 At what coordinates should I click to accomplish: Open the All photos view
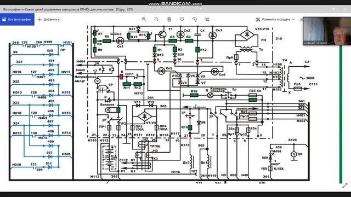(17, 20)
